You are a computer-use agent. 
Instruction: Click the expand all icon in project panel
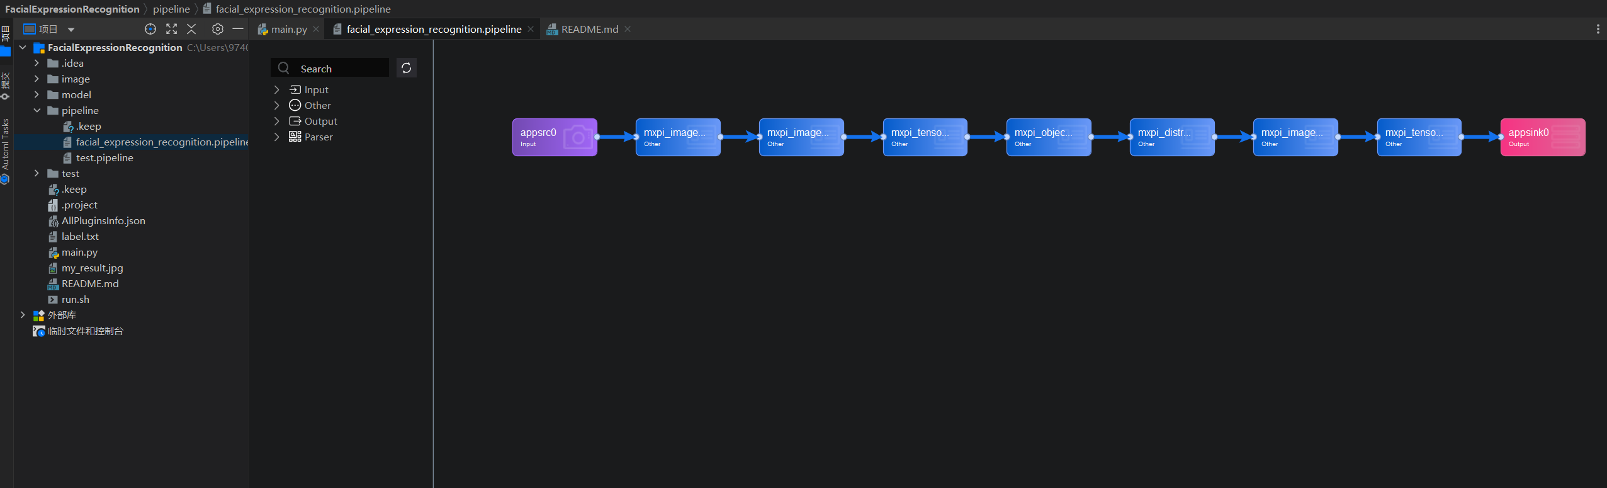coord(171,29)
